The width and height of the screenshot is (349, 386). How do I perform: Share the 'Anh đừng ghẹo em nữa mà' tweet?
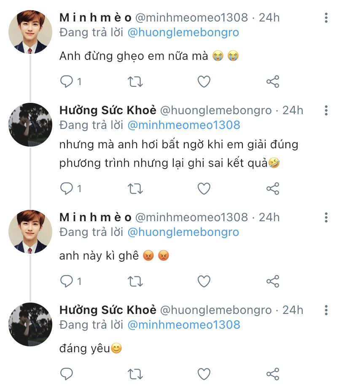pyautogui.click(x=273, y=81)
